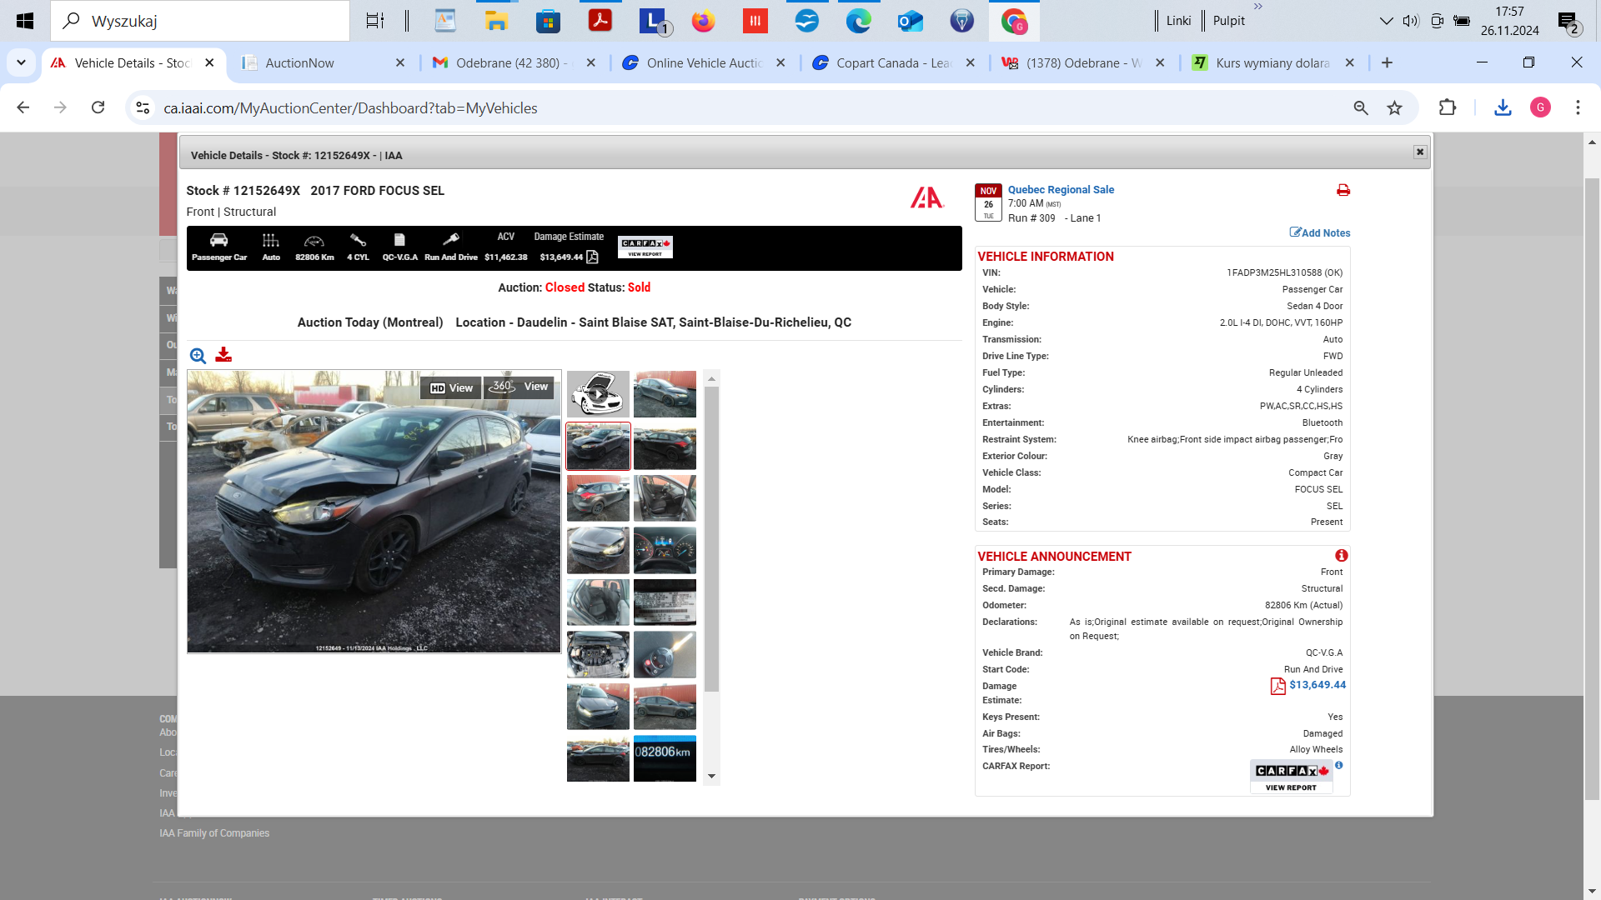Open Windows Start menu
The width and height of the screenshot is (1601, 900).
(25, 21)
